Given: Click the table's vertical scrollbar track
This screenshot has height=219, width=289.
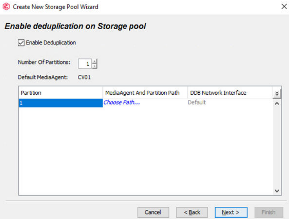Looking at the screenshot, I should pyautogui.click(x=277, y=146).
